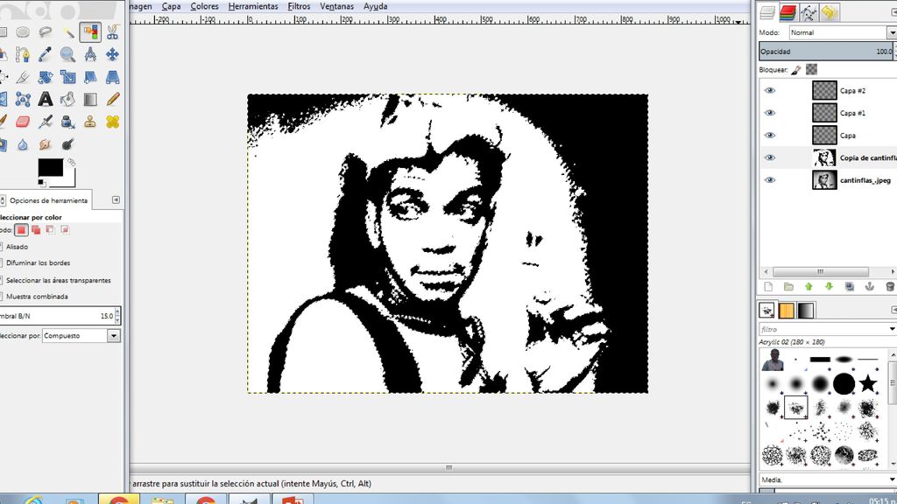Select the Fuzzy Select magic wand tool
This screenshot has width=897, height=504.
[x=67, y=32]
